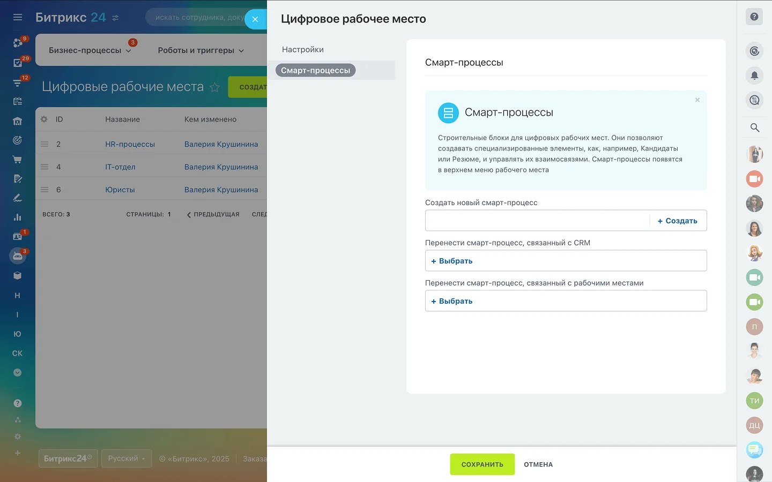Open the Юристы workplace link
The height and width of the screenshot is (482, 772).
point(120,190)
